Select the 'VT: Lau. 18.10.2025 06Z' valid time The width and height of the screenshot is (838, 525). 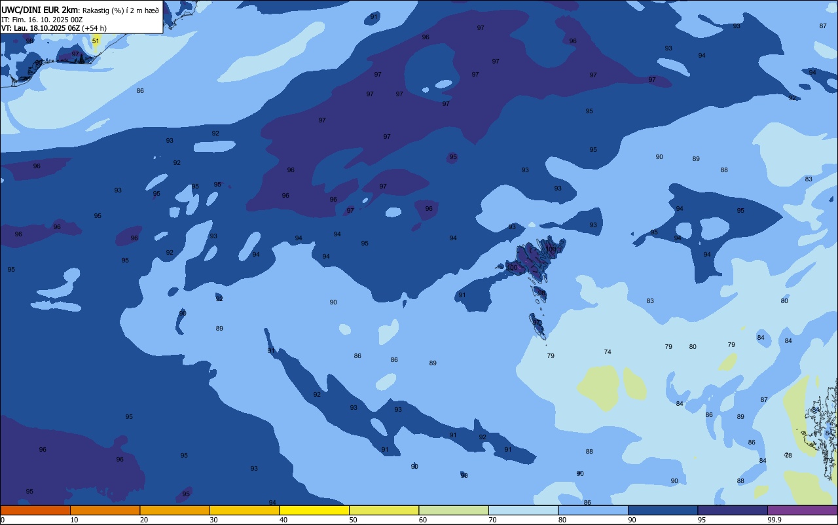click(x=41, y=28)
